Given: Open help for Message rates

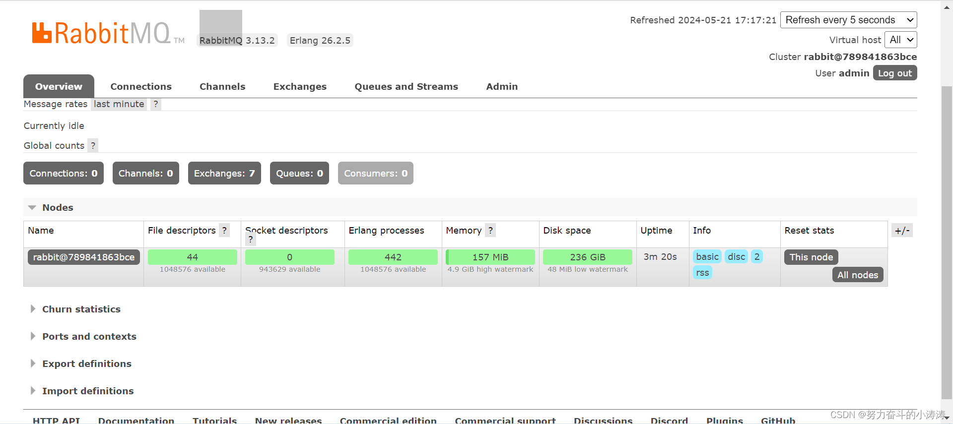Looking at the screenshot, I should (156, 104).
